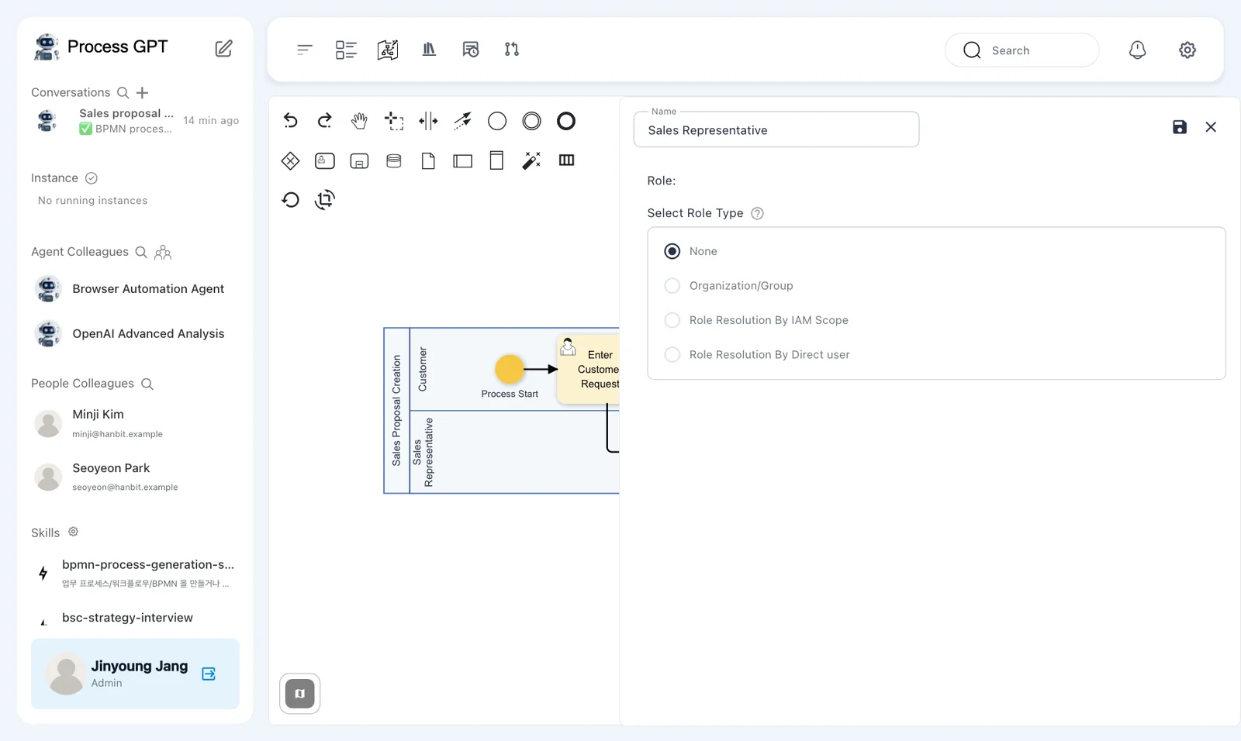Open the list view header icon

coord(346,50)
